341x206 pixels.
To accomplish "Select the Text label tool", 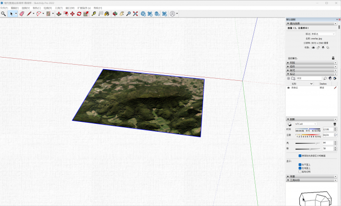I will click(101, 14).
